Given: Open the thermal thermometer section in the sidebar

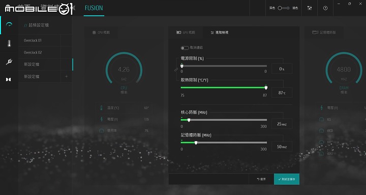Looking at the screenshot, I should (x=9, y=43).
